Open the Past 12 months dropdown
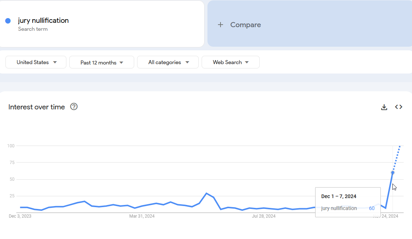This screenshot has height=239, width=412. point(102,62)
